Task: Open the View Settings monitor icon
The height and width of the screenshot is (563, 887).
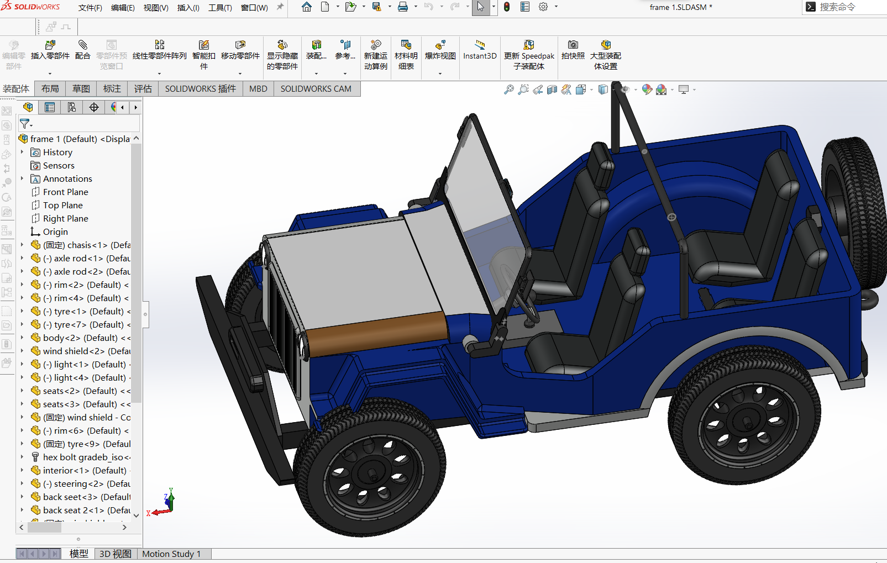Action: point(684,90)
